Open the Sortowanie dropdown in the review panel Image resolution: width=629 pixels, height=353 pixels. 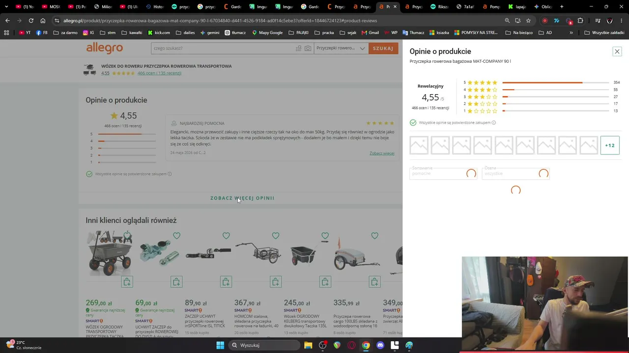pos(443,174)
